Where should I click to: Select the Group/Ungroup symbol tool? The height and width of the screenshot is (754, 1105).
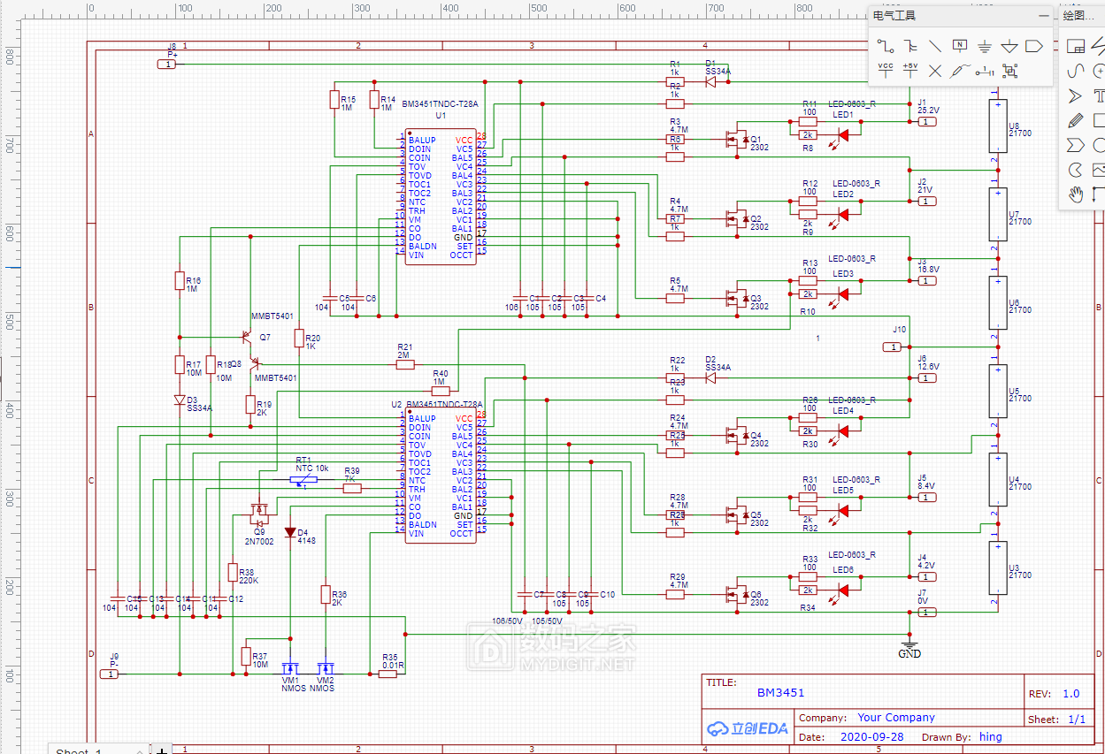[x=1009, y=71]
